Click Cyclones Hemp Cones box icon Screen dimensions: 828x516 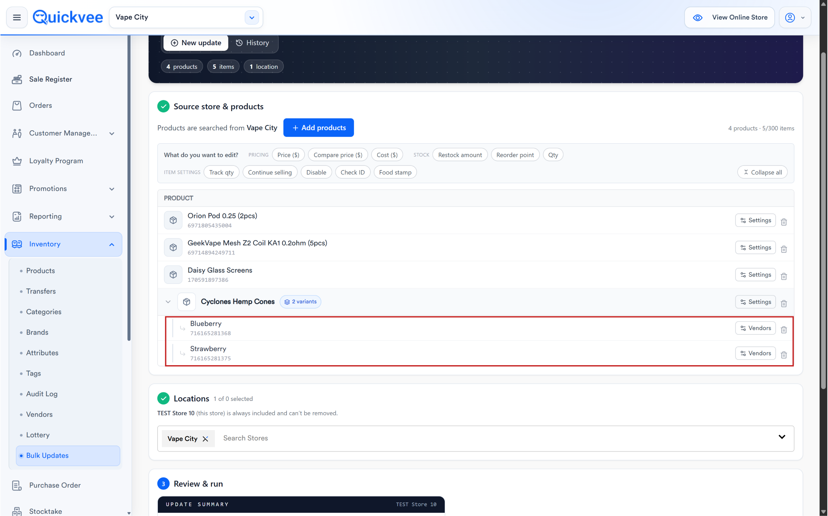[x=186, y=302]
